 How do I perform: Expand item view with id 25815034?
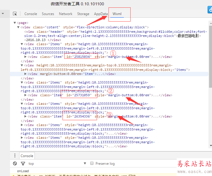tap(25, 57)
